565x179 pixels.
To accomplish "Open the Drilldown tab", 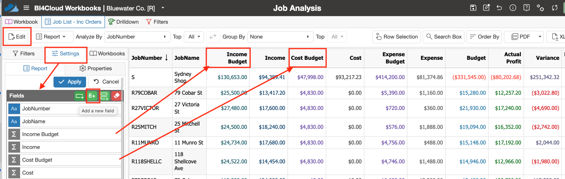I will pos(123,22).
